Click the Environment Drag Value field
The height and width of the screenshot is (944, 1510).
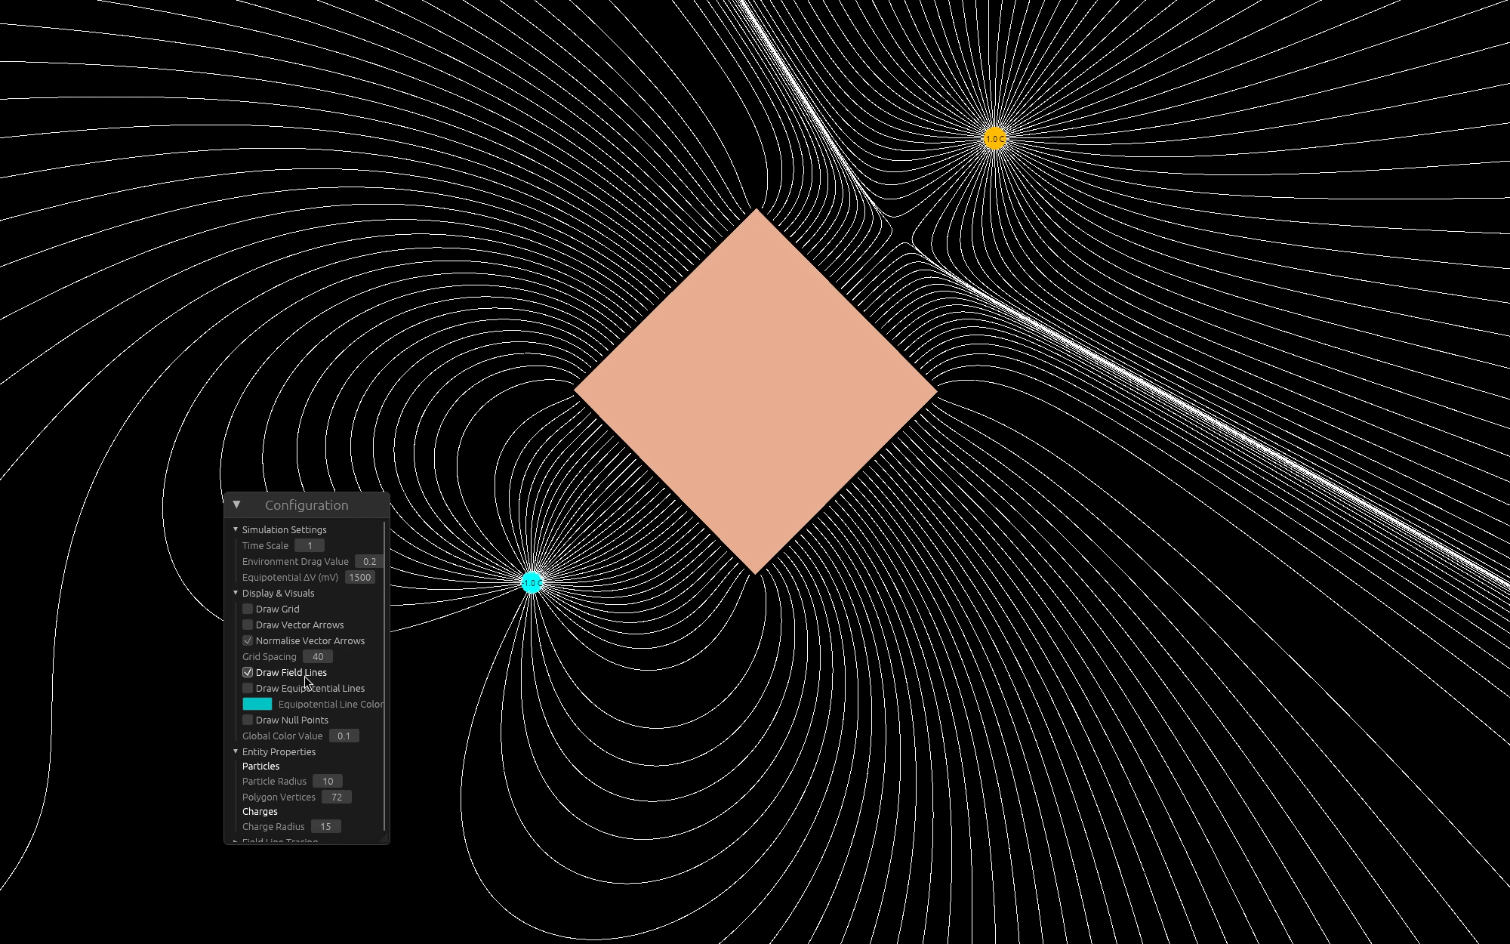369,561
